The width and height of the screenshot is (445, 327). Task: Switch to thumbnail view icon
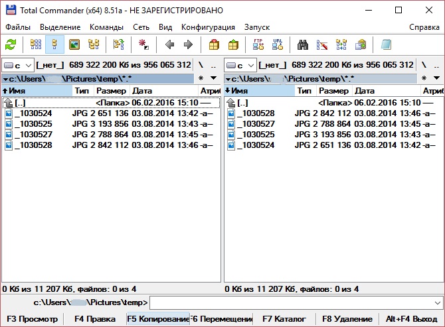pos(74,44)
